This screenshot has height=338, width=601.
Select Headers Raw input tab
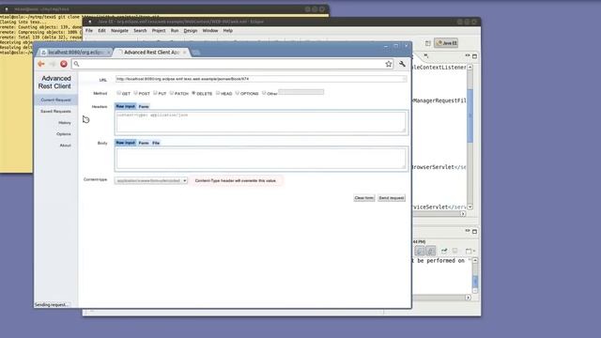click(125, 106)
